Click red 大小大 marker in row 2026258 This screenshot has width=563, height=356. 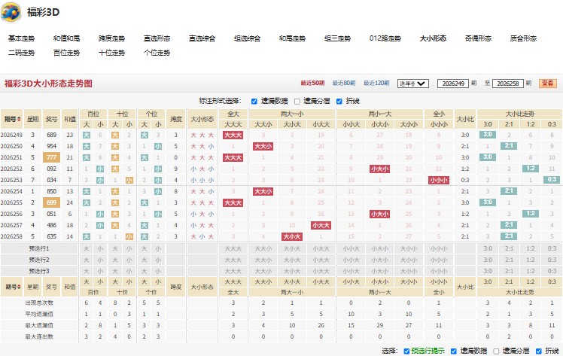coord(292,237)
